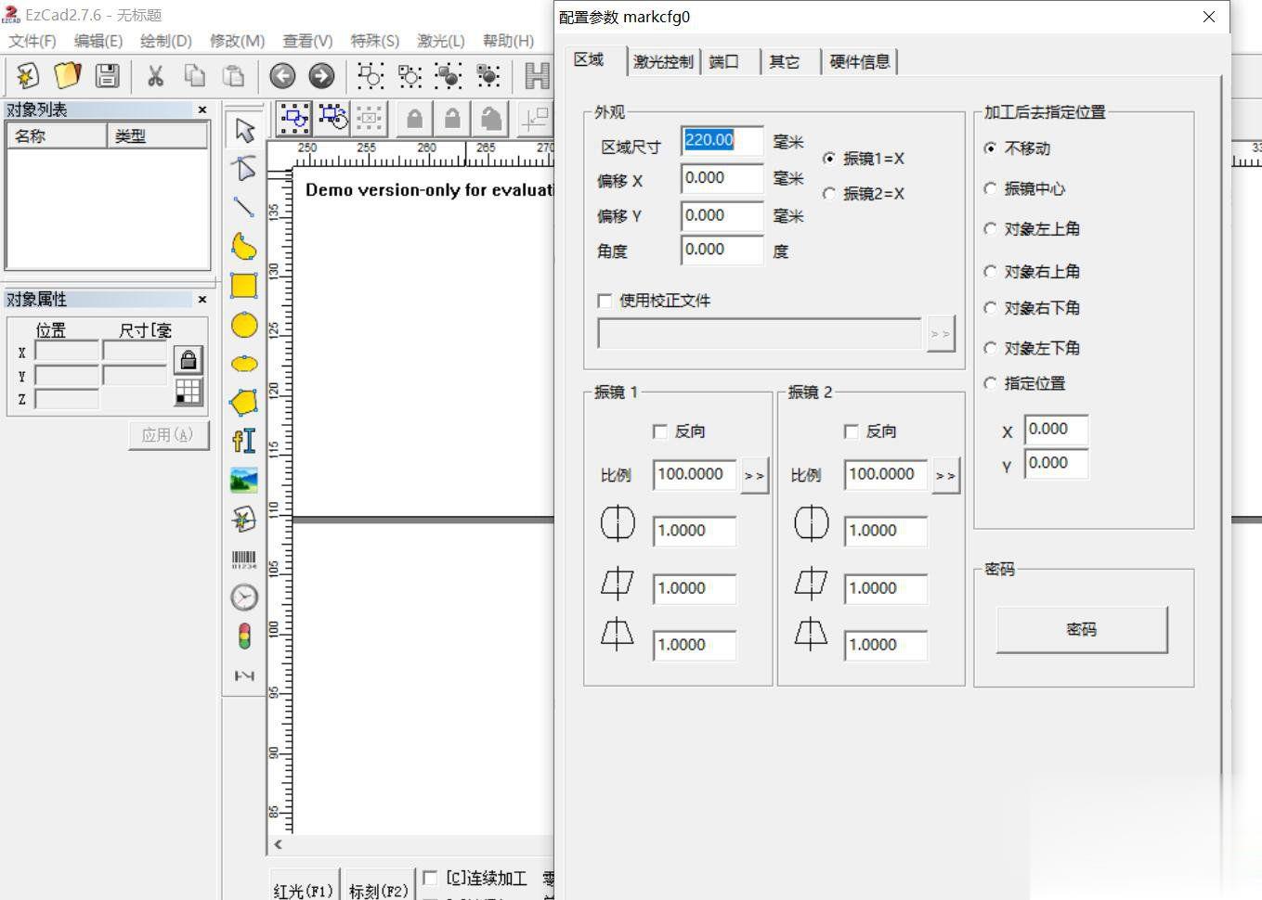Image resolution: width=1262 pixels, height=900 pixels.
Task: Click the New file icon in toolbar
Action: [x=27, y=75]
